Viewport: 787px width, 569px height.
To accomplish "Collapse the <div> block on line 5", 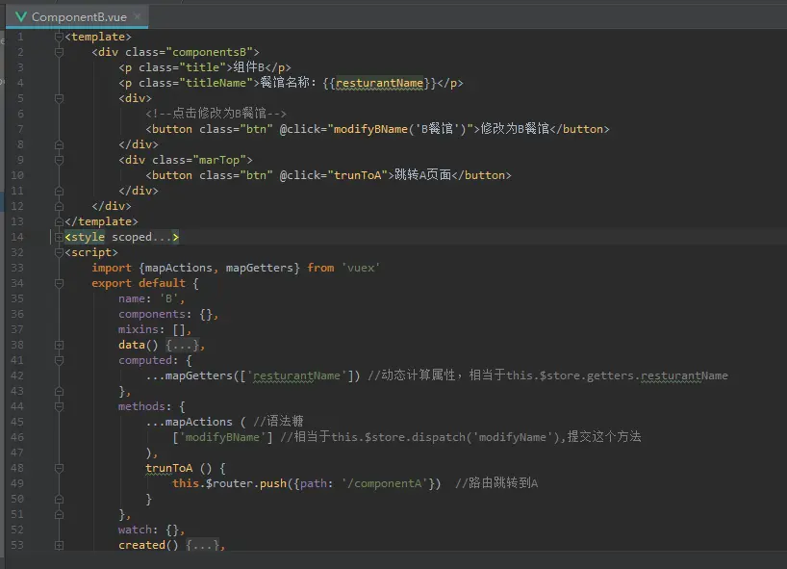I will (59, 98).
